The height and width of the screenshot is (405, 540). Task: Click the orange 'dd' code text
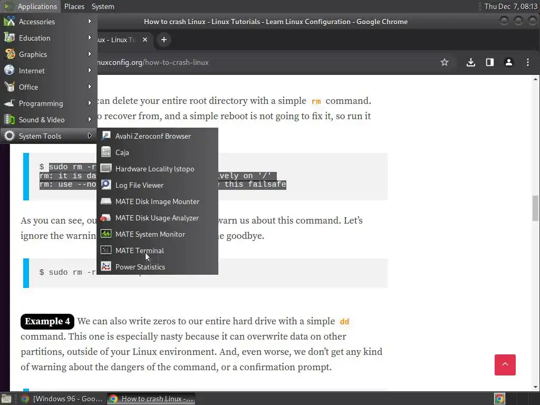coord(344,322)
